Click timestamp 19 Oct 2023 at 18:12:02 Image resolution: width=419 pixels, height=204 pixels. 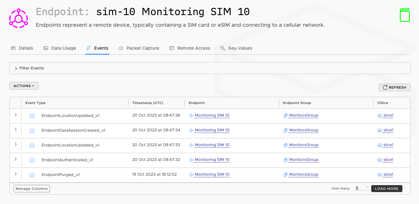(x=155, y=174)
